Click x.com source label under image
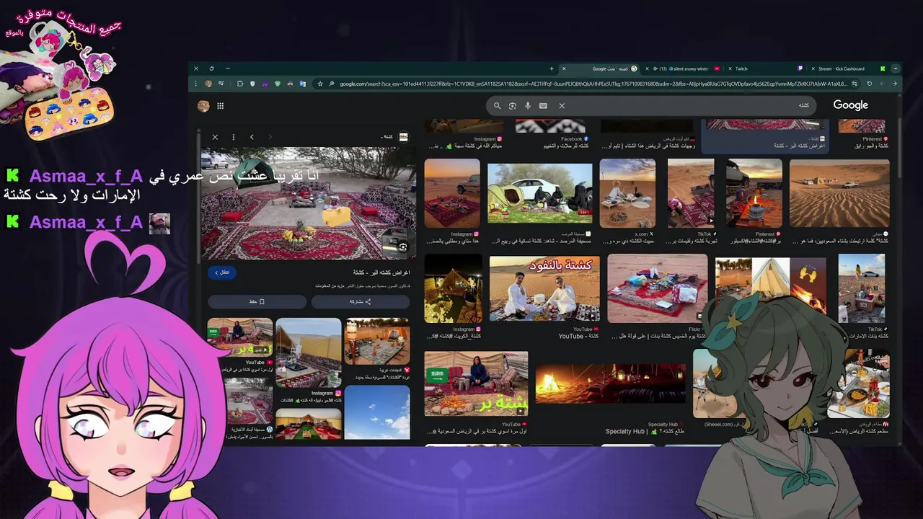 (644, 234)
